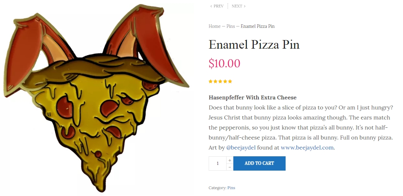Open the Pins category link
This screenshot has width=403, height=196.
[x=231, y=188]
